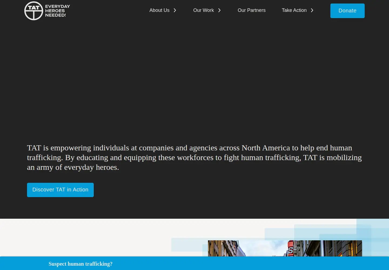Open the Our Work menu item
This screenshot has width=389, height=270.
click(203, 10)
